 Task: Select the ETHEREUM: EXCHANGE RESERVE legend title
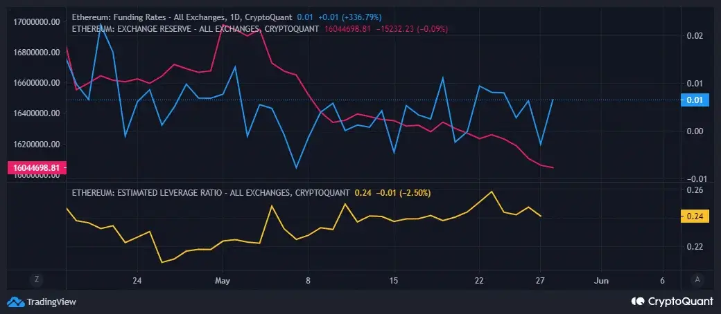(196, 29)
